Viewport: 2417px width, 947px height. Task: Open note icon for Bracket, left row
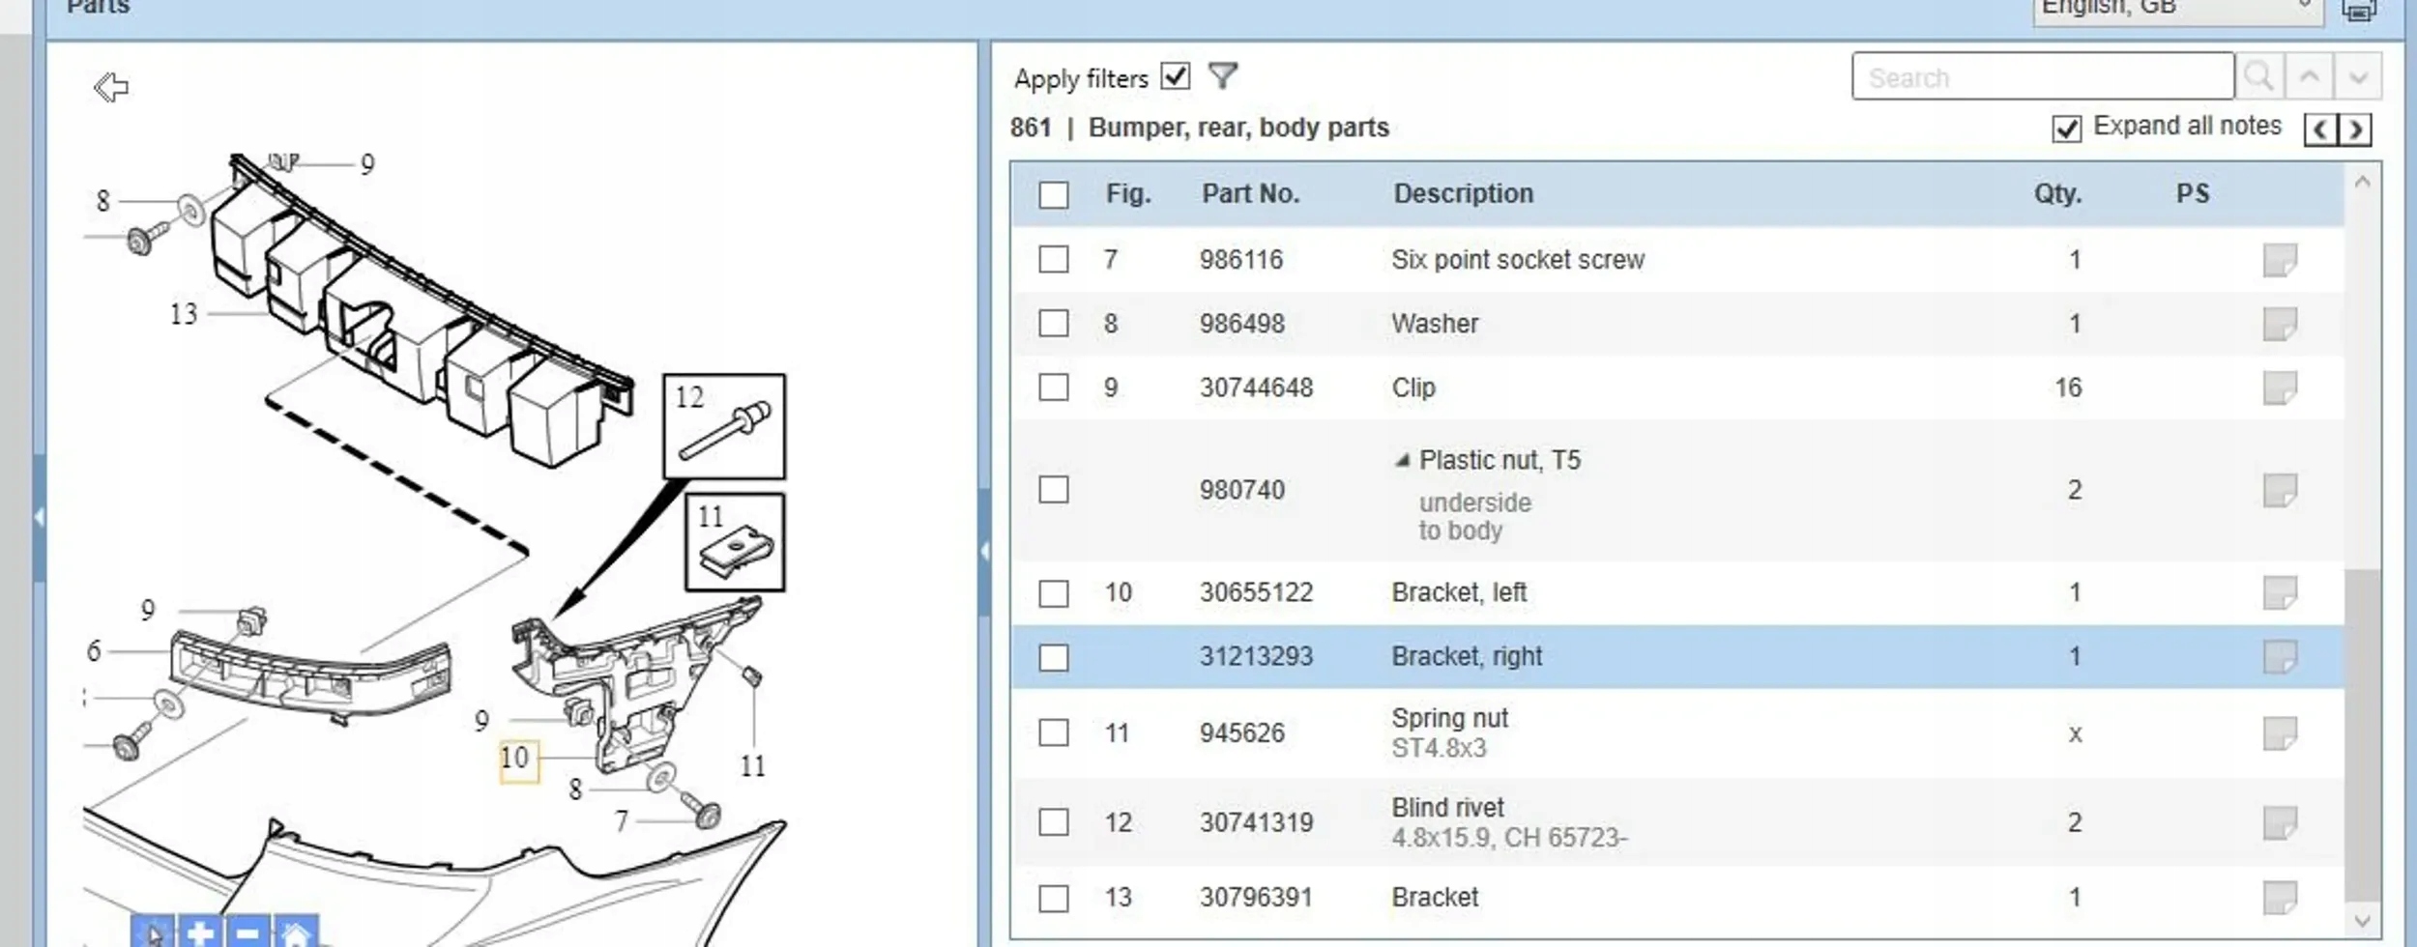coord(2280,592)
